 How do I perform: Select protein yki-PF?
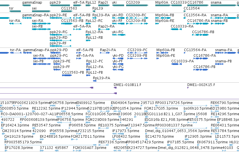(117, 62)
